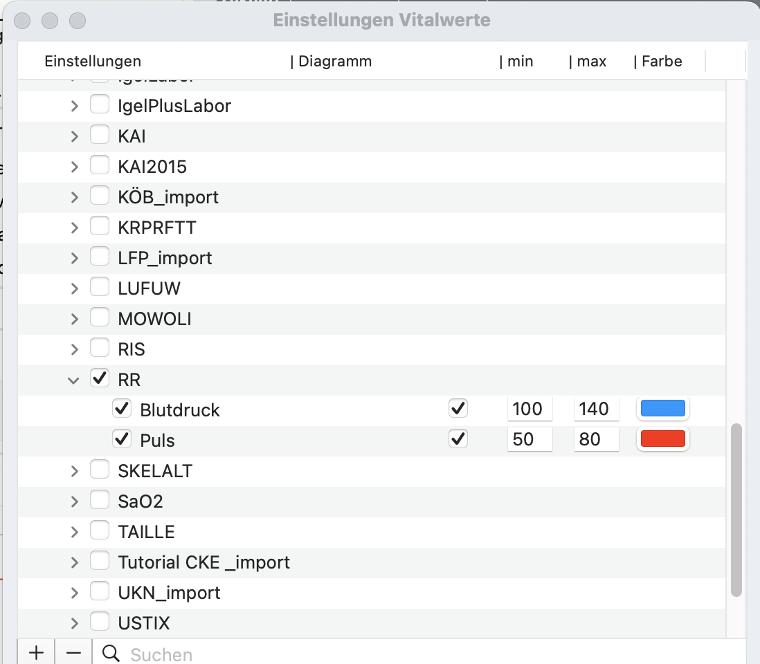Toggle the Puls Diagramm checkbox
This screenshot has width=760, height=664.
458,439
